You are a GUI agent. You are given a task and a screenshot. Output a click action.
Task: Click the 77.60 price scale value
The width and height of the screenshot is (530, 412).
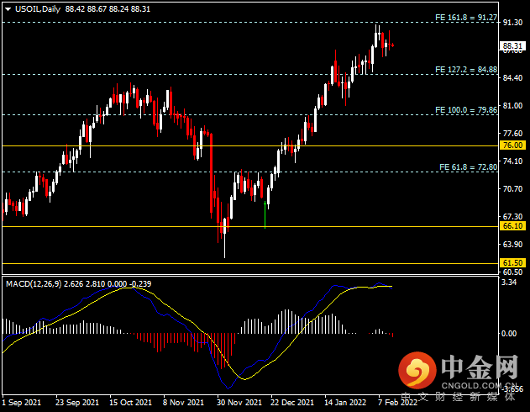click(512, 134)
